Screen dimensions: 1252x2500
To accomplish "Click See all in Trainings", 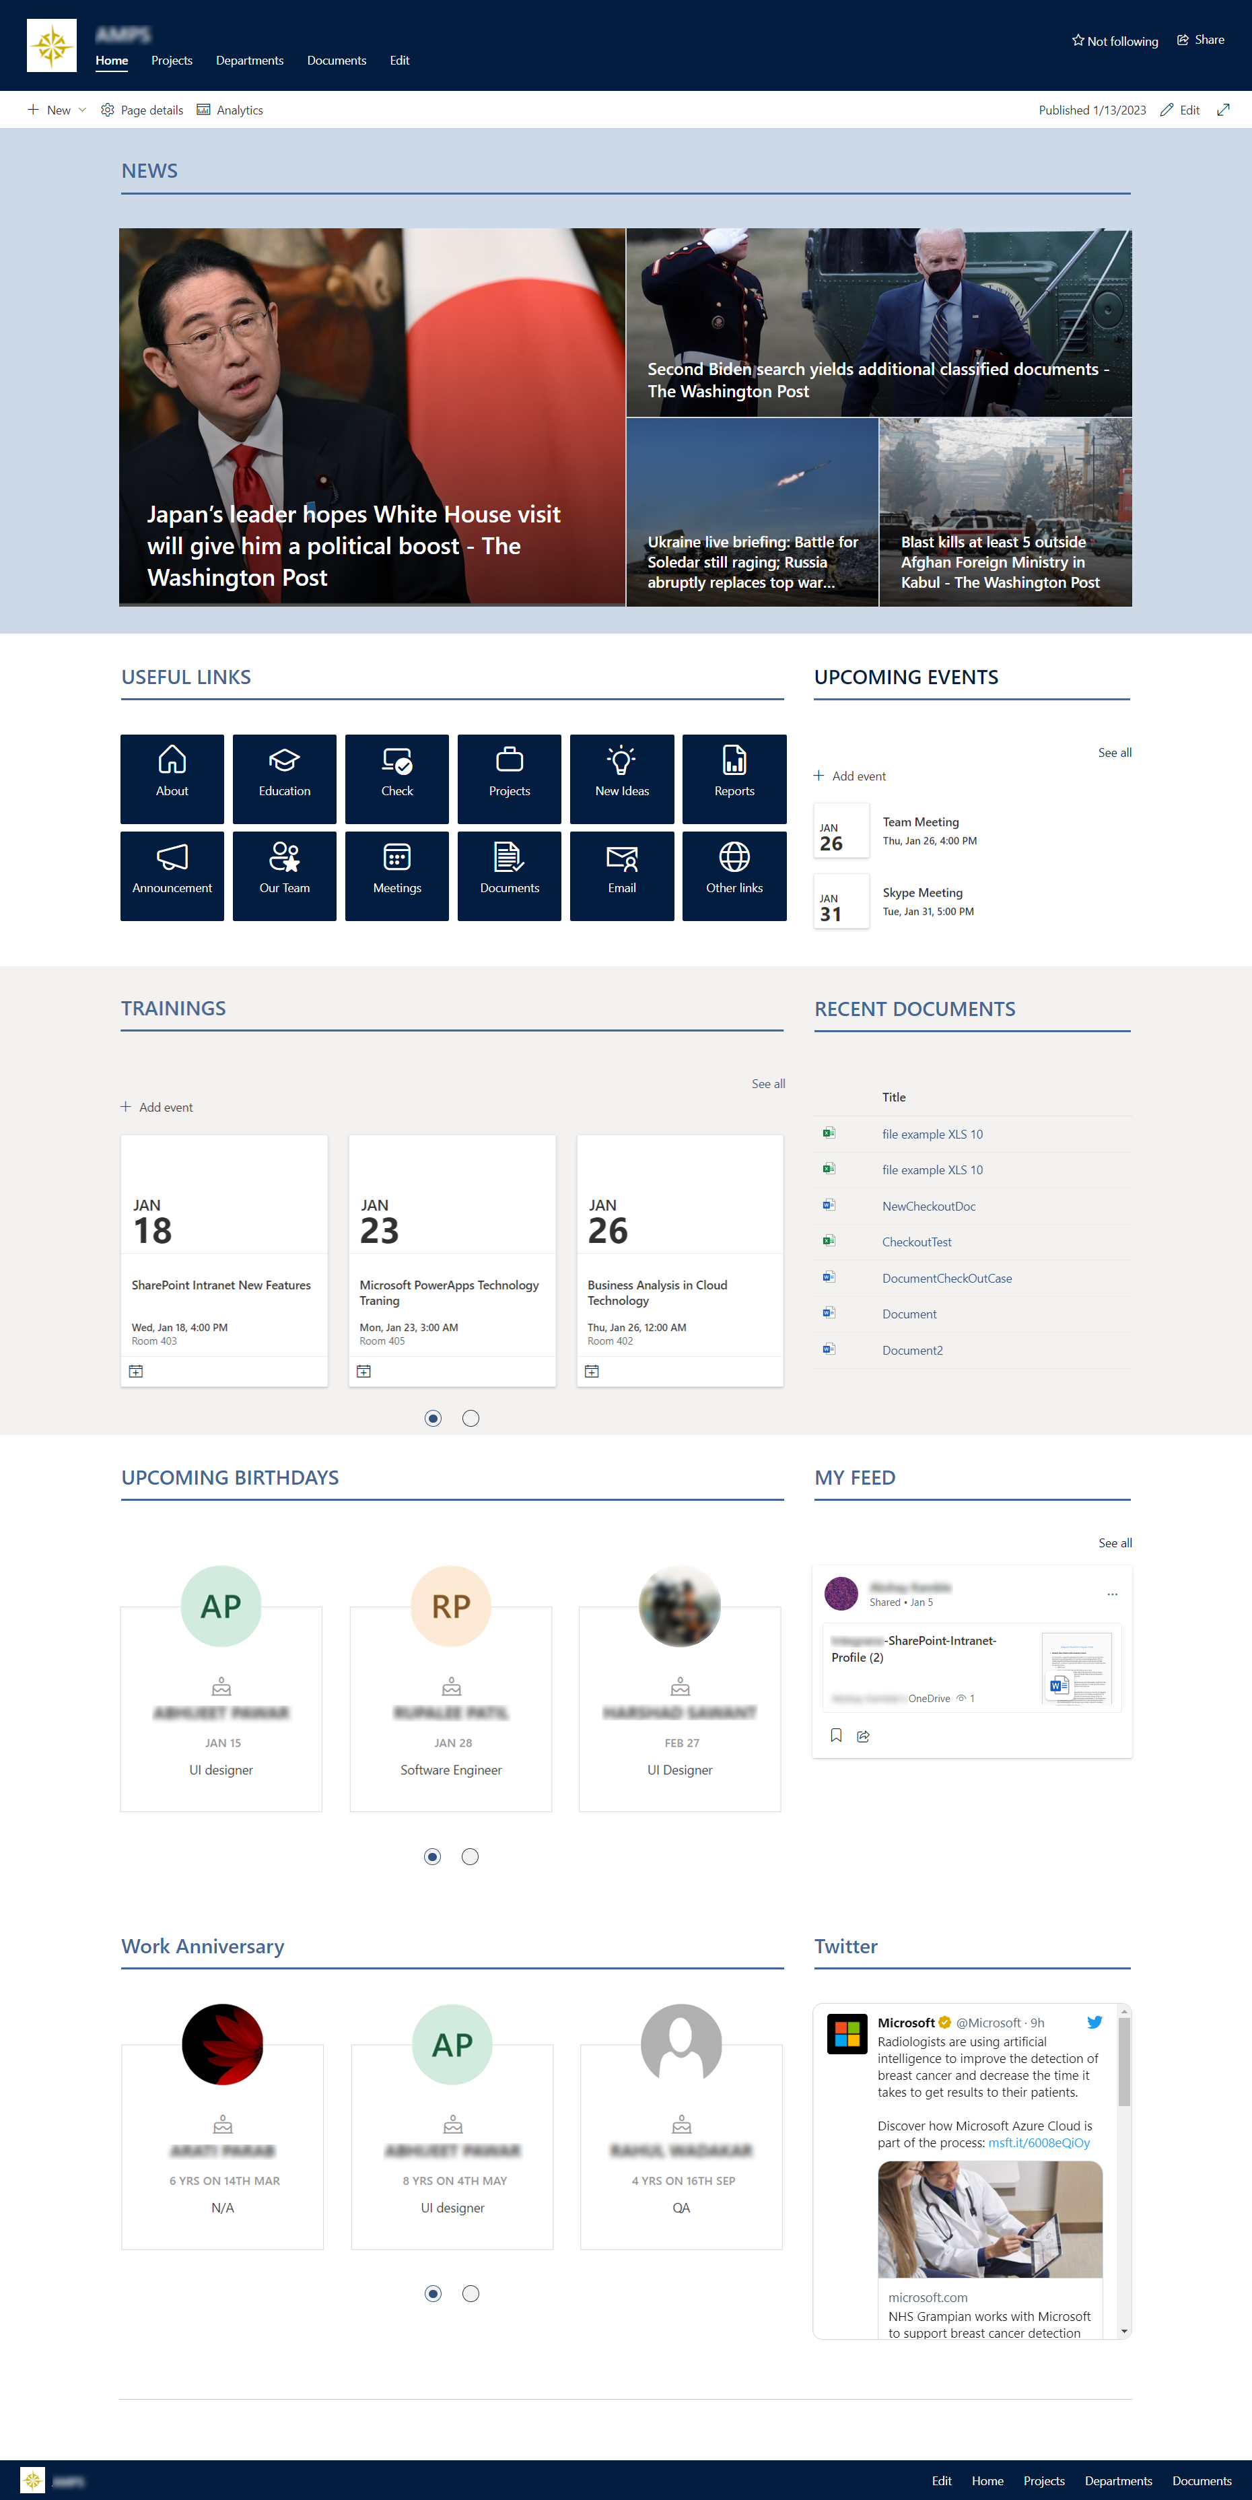I will tap(768, 1083).
